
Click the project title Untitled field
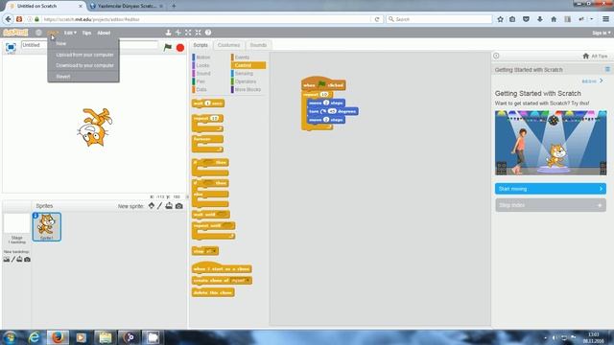tap(89, 45)
